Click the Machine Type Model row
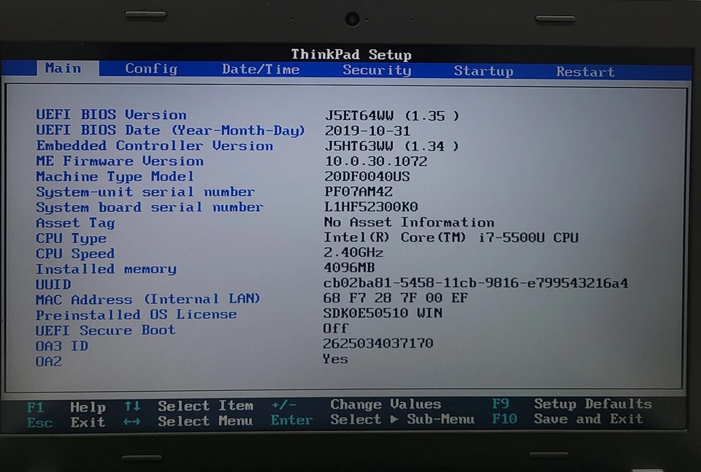This screenshot has height=472, width=701. pos(114,176)
